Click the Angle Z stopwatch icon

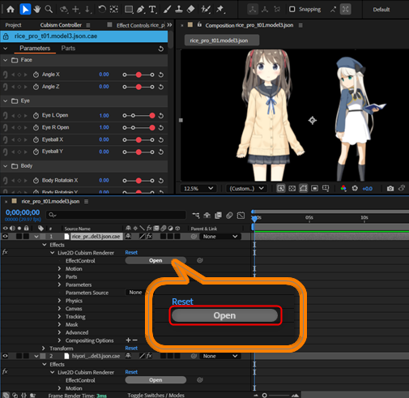[x=36, y=87]
